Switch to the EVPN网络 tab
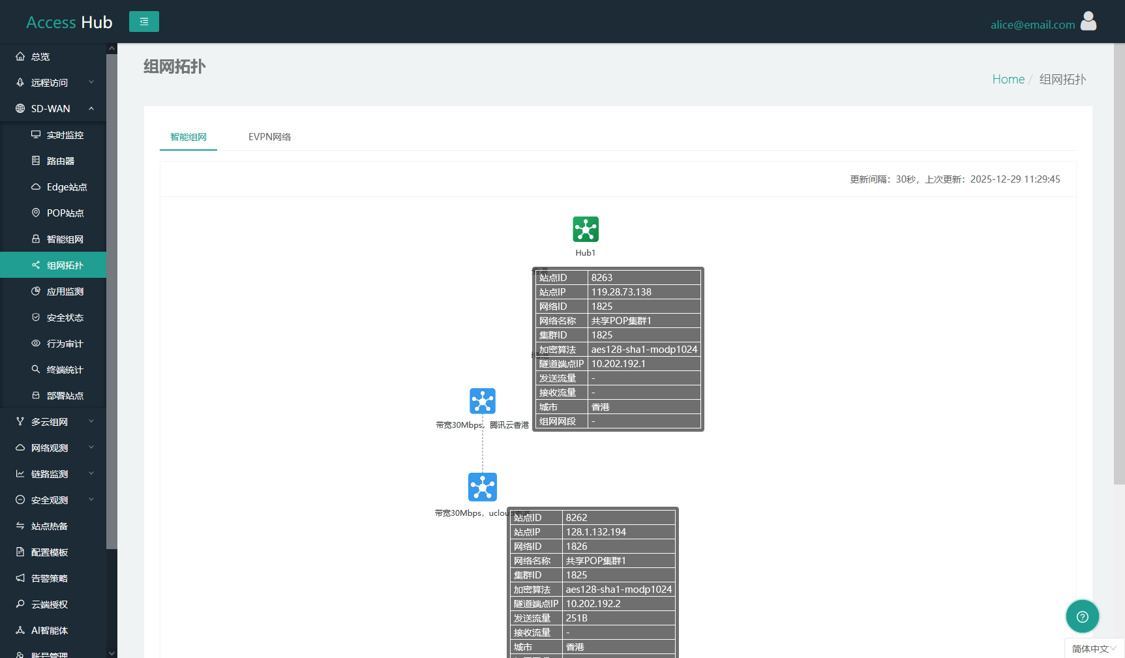 tap(269, 137)
